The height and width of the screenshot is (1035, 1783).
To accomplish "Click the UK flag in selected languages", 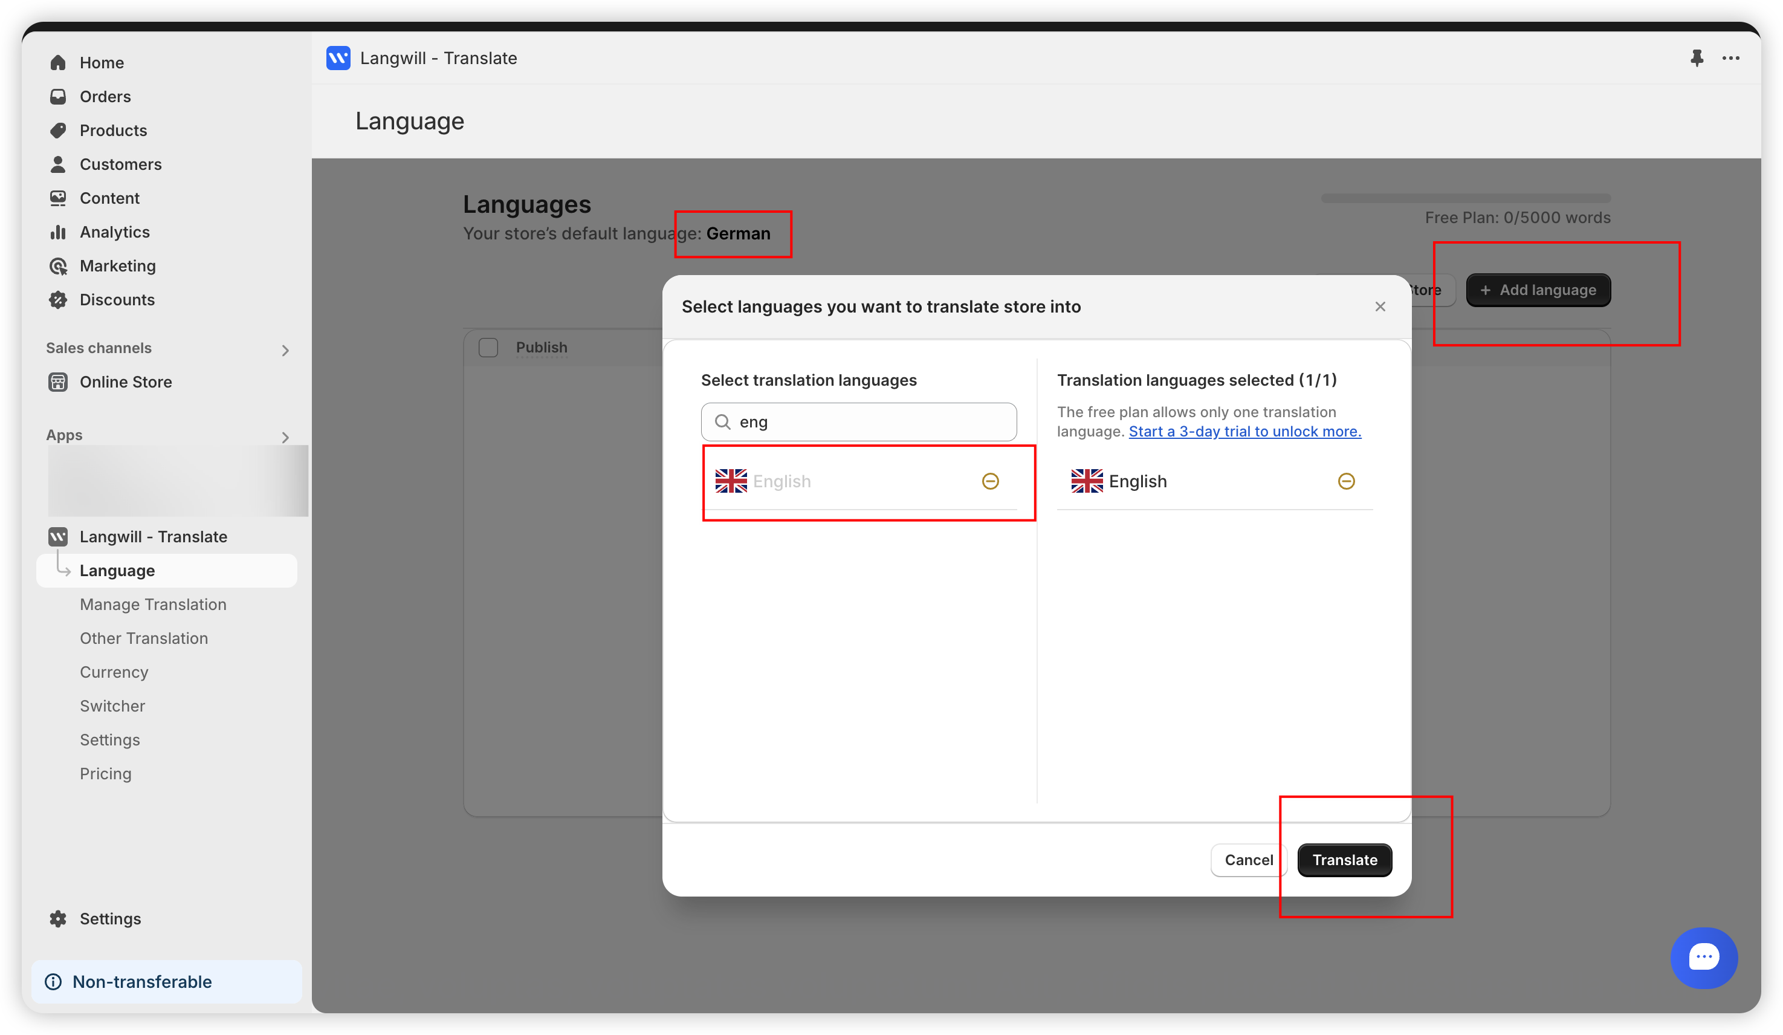I will coord(1087,481).
